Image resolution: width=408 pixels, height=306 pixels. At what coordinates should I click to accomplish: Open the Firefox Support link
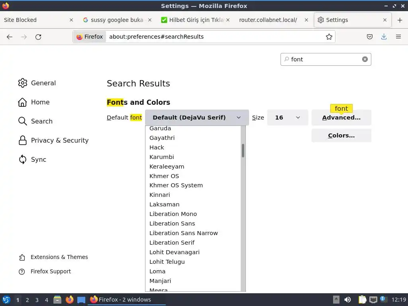pos(45,271)
